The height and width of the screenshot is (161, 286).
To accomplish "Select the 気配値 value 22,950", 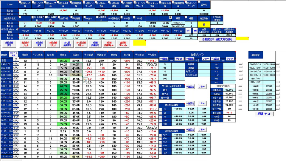I will click(x=229, y=94).
